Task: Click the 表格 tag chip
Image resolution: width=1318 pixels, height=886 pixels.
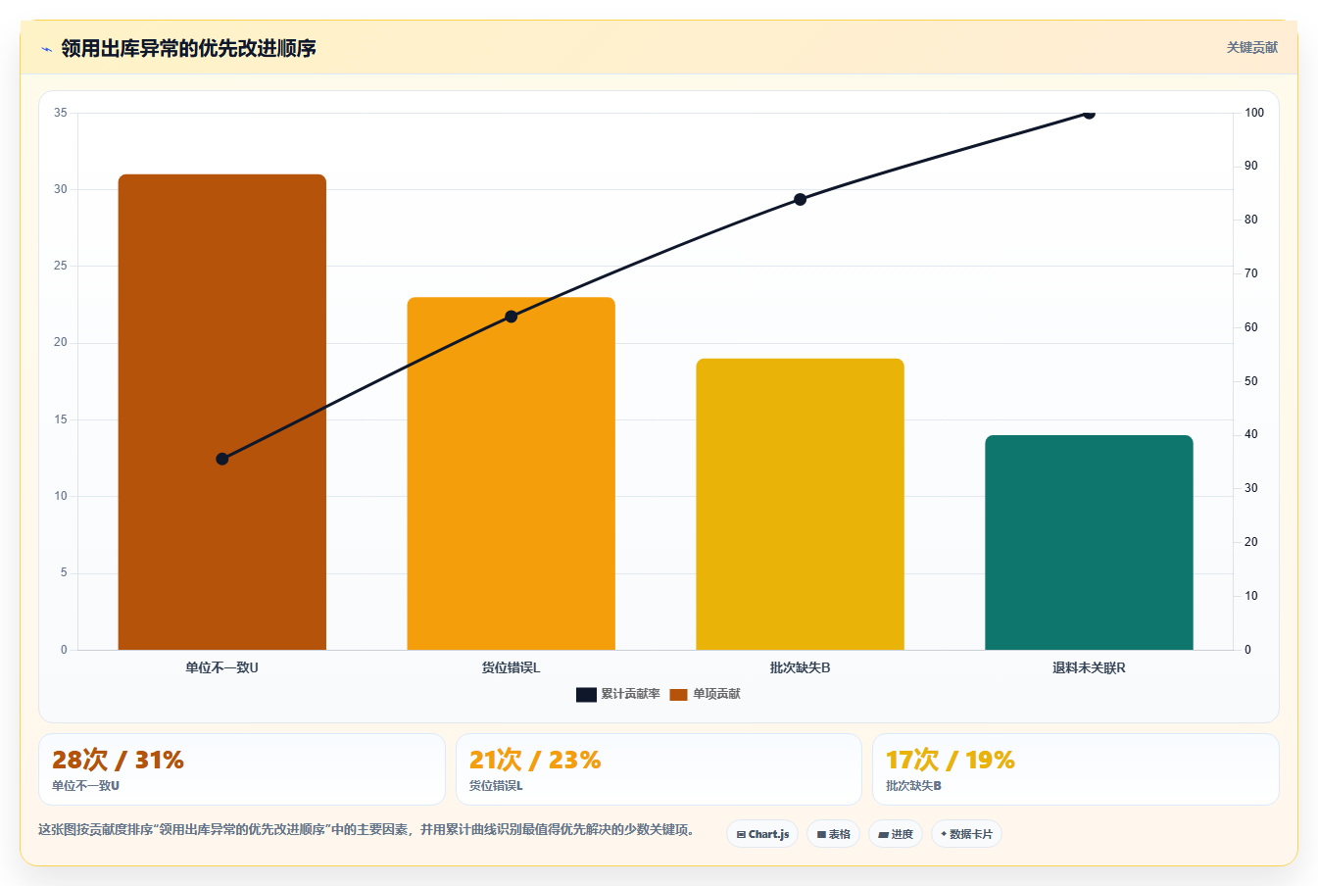Action: pyautogui.click(x=833, y=834)
